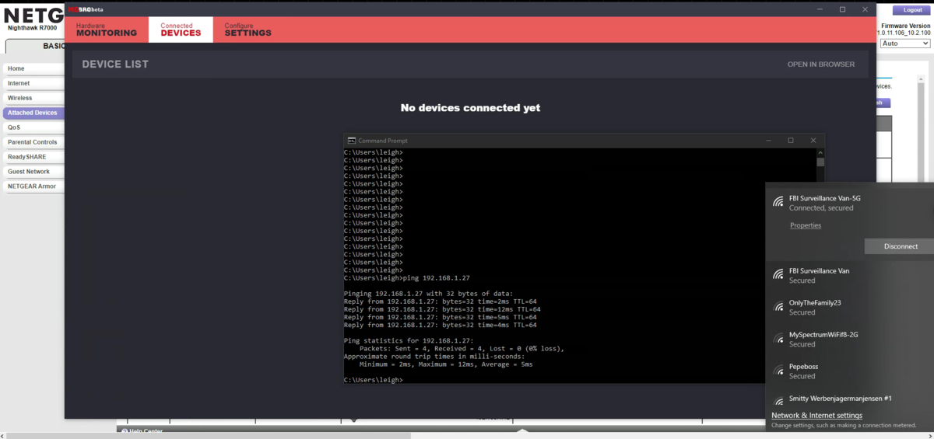Screen dimensions: 934x439
Task: Open NETGEAR Armor in sidebar
Action: click(x=34, y=186)
